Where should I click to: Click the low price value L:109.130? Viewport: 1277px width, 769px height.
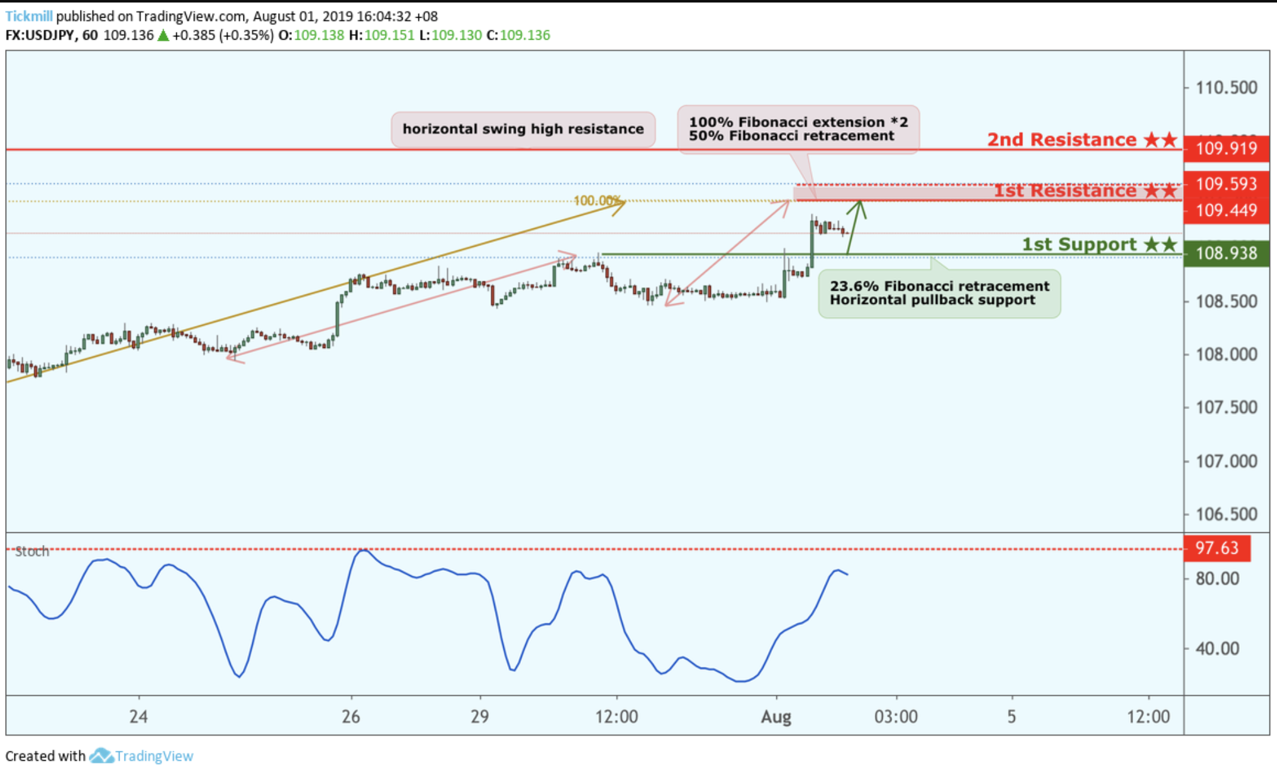450,35
